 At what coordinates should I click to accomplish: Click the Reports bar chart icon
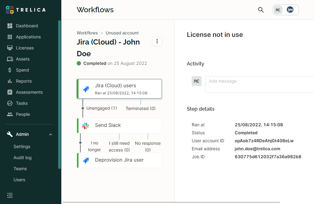(10, 81)
